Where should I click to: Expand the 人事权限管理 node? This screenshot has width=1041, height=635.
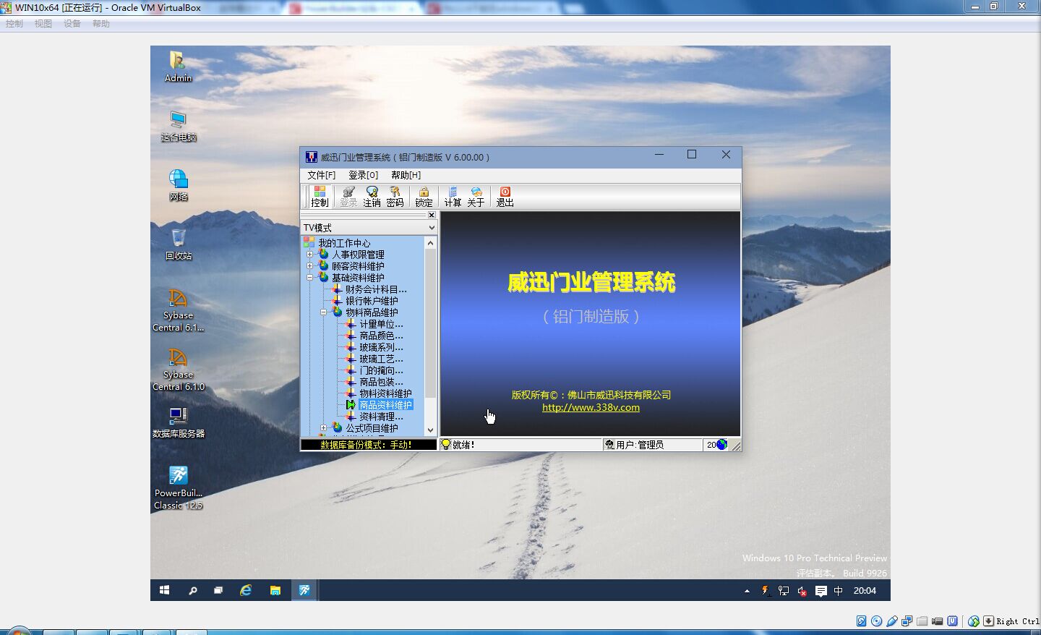309,255
